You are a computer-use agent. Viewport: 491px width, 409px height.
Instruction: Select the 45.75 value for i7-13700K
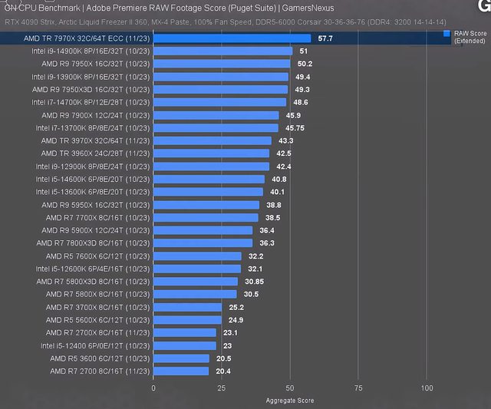[x=295, y=127]
